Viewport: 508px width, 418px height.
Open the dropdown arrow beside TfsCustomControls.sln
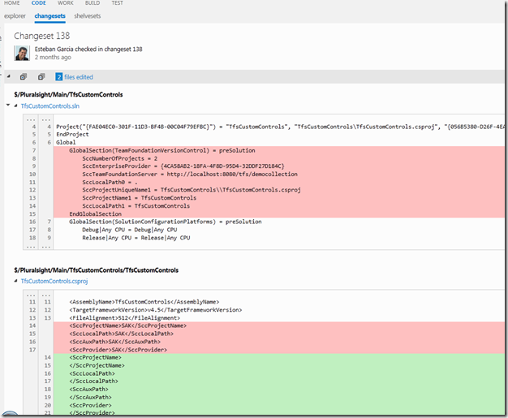(8, 105)
